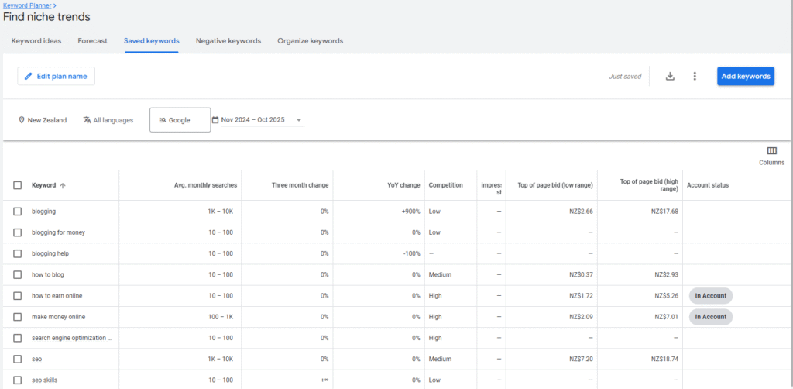Click the Add keywords button

point(746,77)
